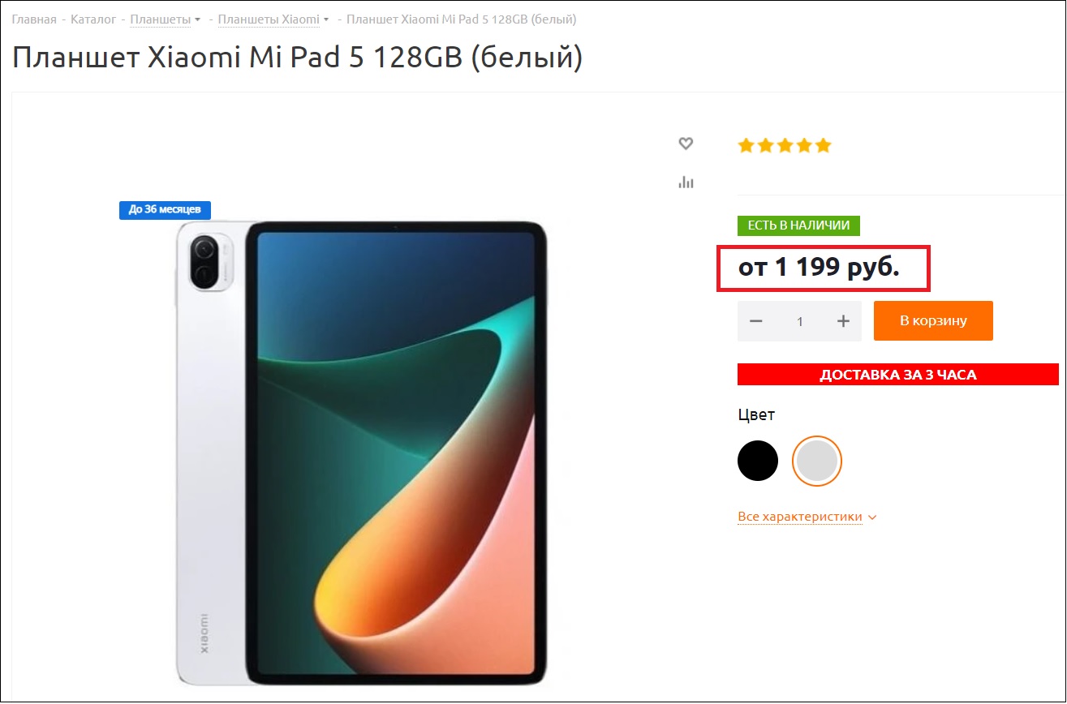This screenshot has height=704, width=1067.
Task: Click the ДОСТАВКА ЗА 3 ЧАСА banner
Action: (x=898, y=375)
